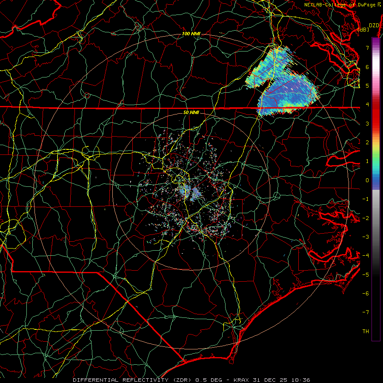Click the "1" value on the color scale

367,161
